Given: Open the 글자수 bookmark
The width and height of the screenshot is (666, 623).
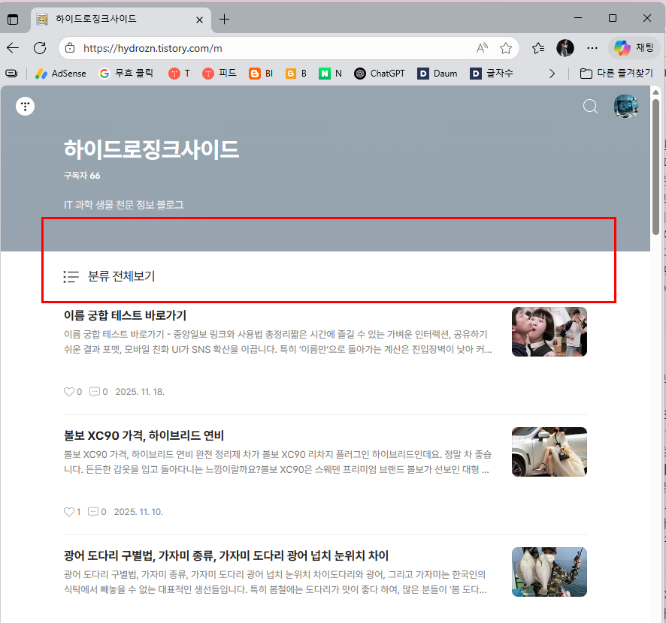Looking at the screenshot, I should (x=492, y=74).
